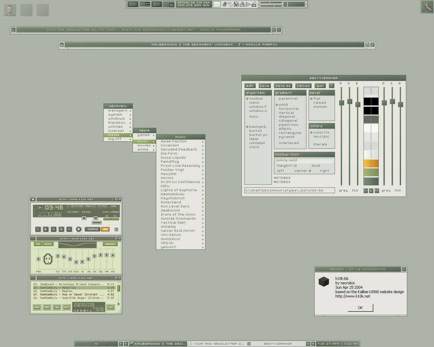Click the smiley face icon in player
Viewport: 434px width, 347px height.
click(x=79, y=229)
